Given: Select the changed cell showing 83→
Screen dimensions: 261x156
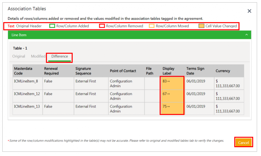Looking at the screenshot, I should click(x=172, y=83).
